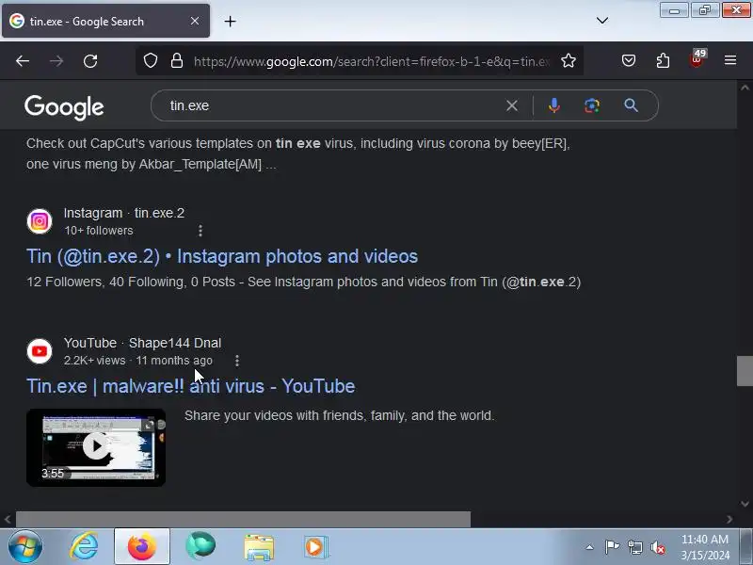753x565 pixels.
Task: Click the vertical scrollbar thumb
Action: pos(745,371)
